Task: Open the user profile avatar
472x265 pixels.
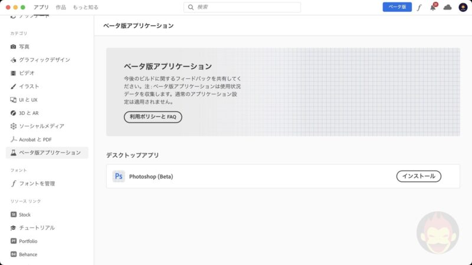Action: pos(463,7)
